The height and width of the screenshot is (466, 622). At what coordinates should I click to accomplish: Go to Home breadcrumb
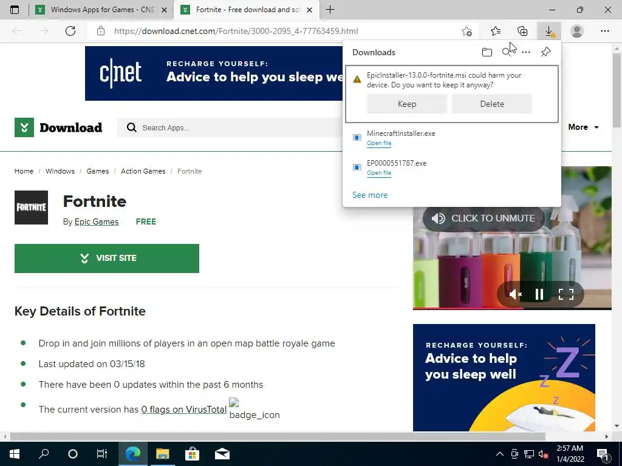(24, 171)
